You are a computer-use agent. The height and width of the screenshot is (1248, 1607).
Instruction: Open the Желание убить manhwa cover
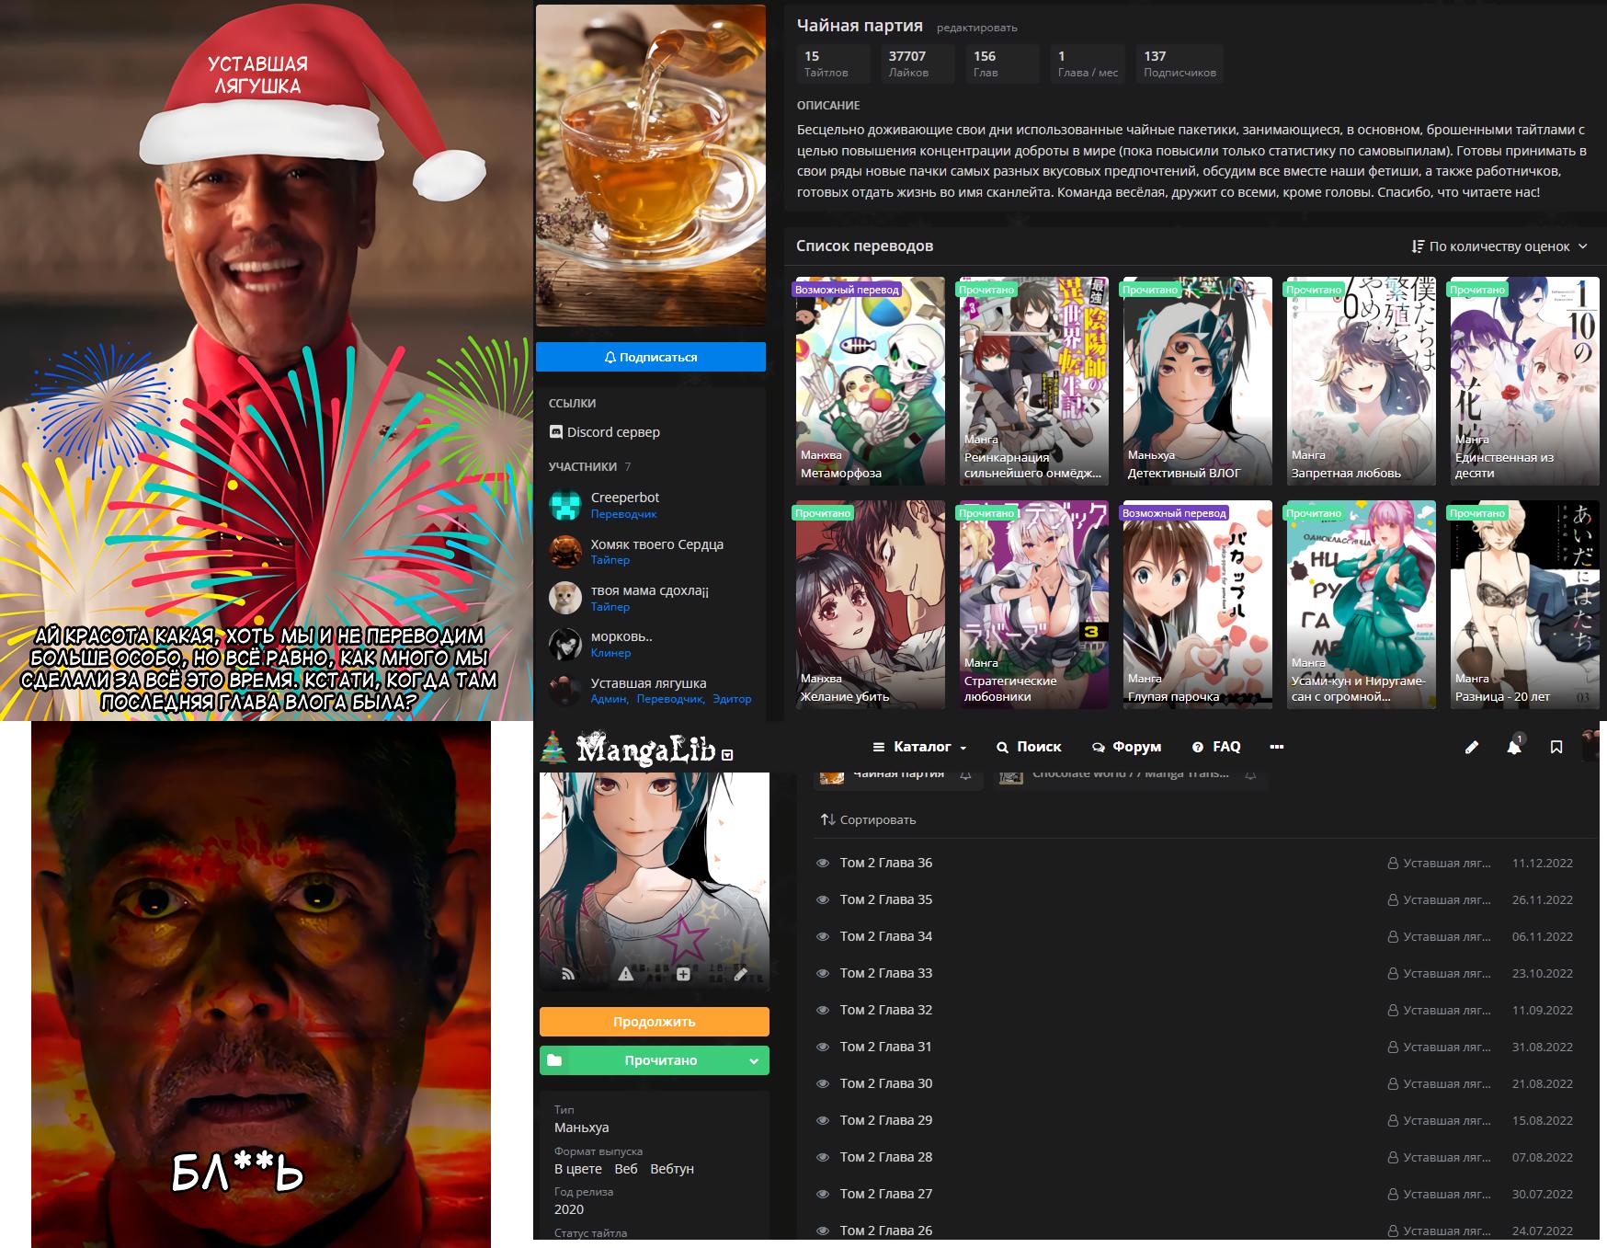[x=870, y=604]
